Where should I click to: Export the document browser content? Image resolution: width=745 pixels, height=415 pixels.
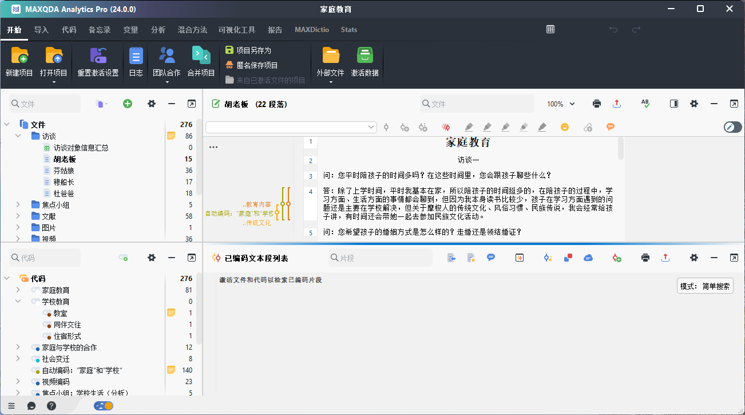coord(617,104)
